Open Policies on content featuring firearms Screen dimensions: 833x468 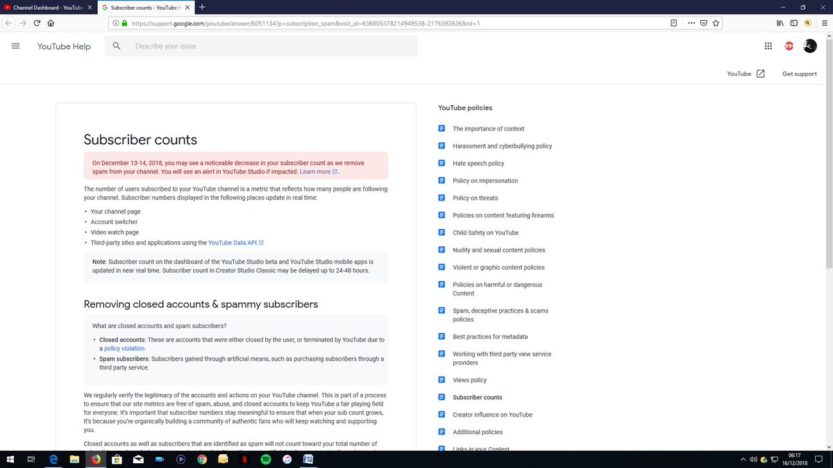click(x=503, y=216)
